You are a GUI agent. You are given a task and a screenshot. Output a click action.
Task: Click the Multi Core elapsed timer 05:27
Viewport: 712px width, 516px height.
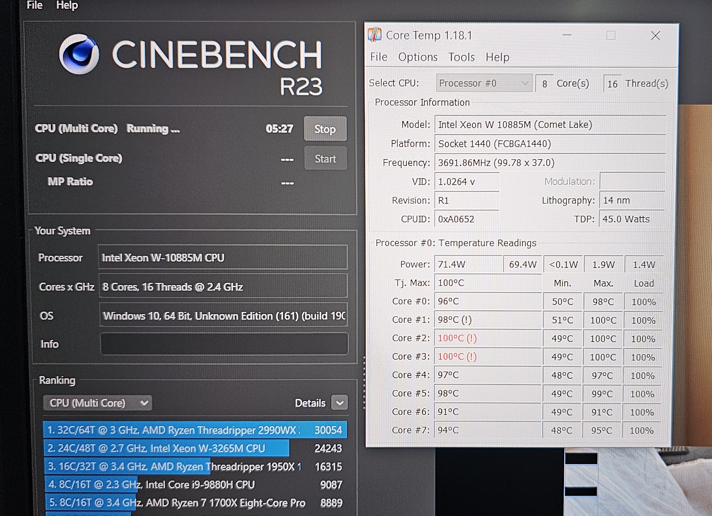tap(279, 129)
